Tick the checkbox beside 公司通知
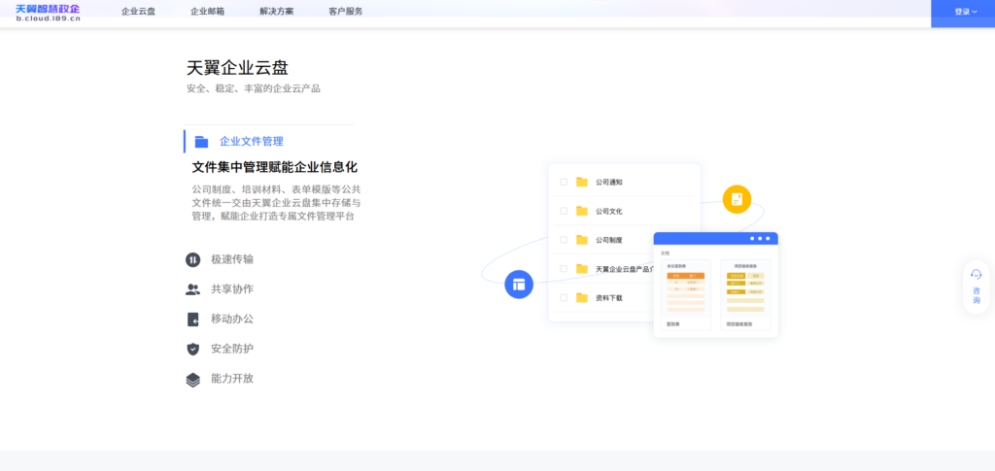The height and width of the screenshot is (471, 995). [x=564, y=182]
